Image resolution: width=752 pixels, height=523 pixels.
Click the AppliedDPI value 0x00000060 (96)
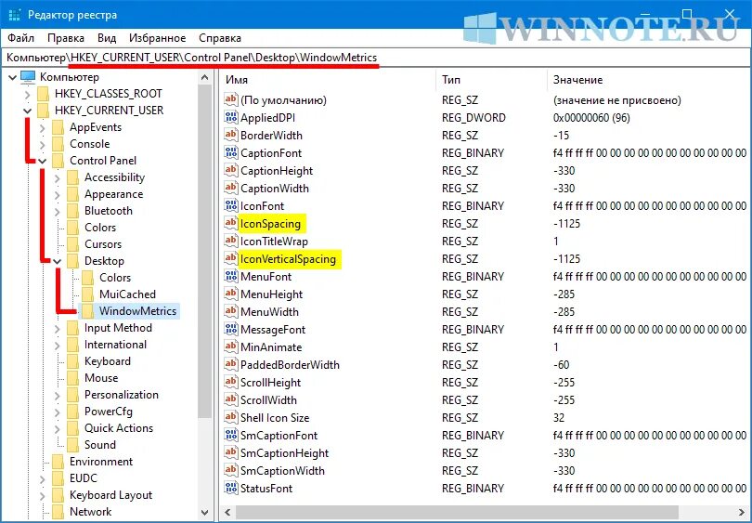(x=591, y=118)
